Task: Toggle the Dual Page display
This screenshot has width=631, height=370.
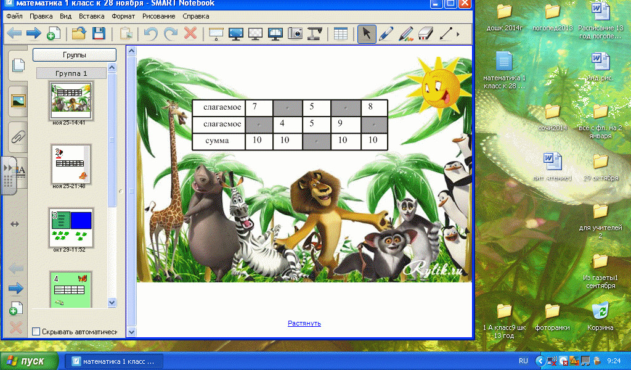Action: click(275, 33)
